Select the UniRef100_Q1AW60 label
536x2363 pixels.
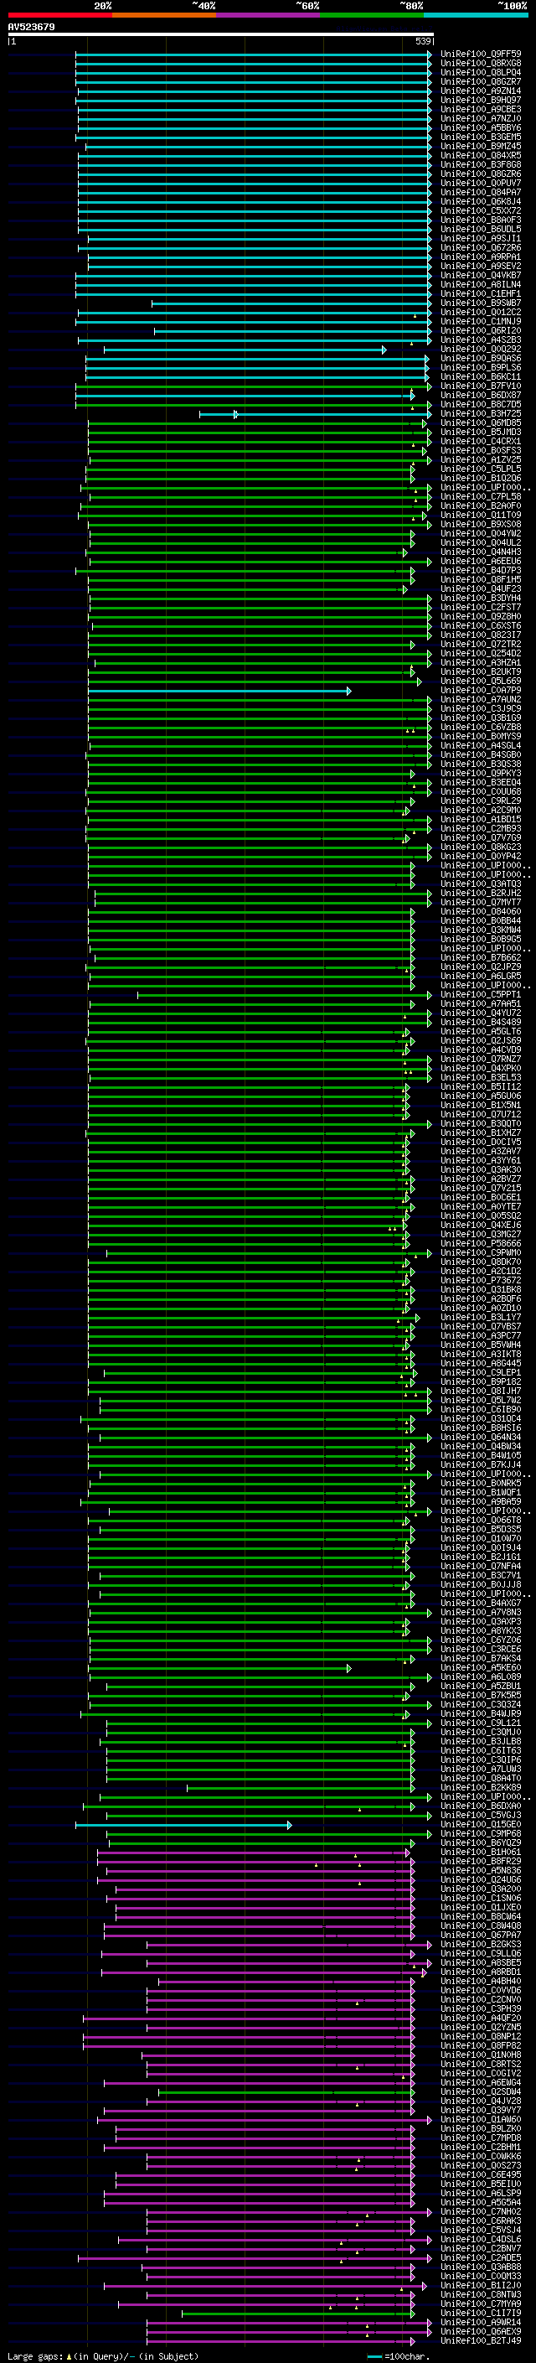481,2120
